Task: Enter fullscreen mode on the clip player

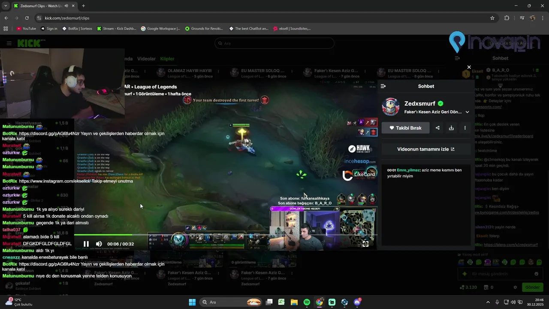Action: pyautogui.click(x=365, y=244)
